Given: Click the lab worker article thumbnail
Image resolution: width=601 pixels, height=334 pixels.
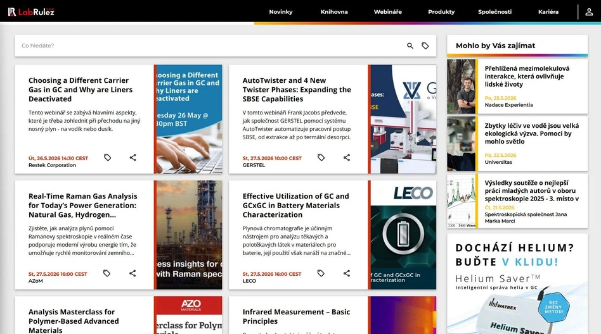Looking at the screenshot, I should 461,144.
